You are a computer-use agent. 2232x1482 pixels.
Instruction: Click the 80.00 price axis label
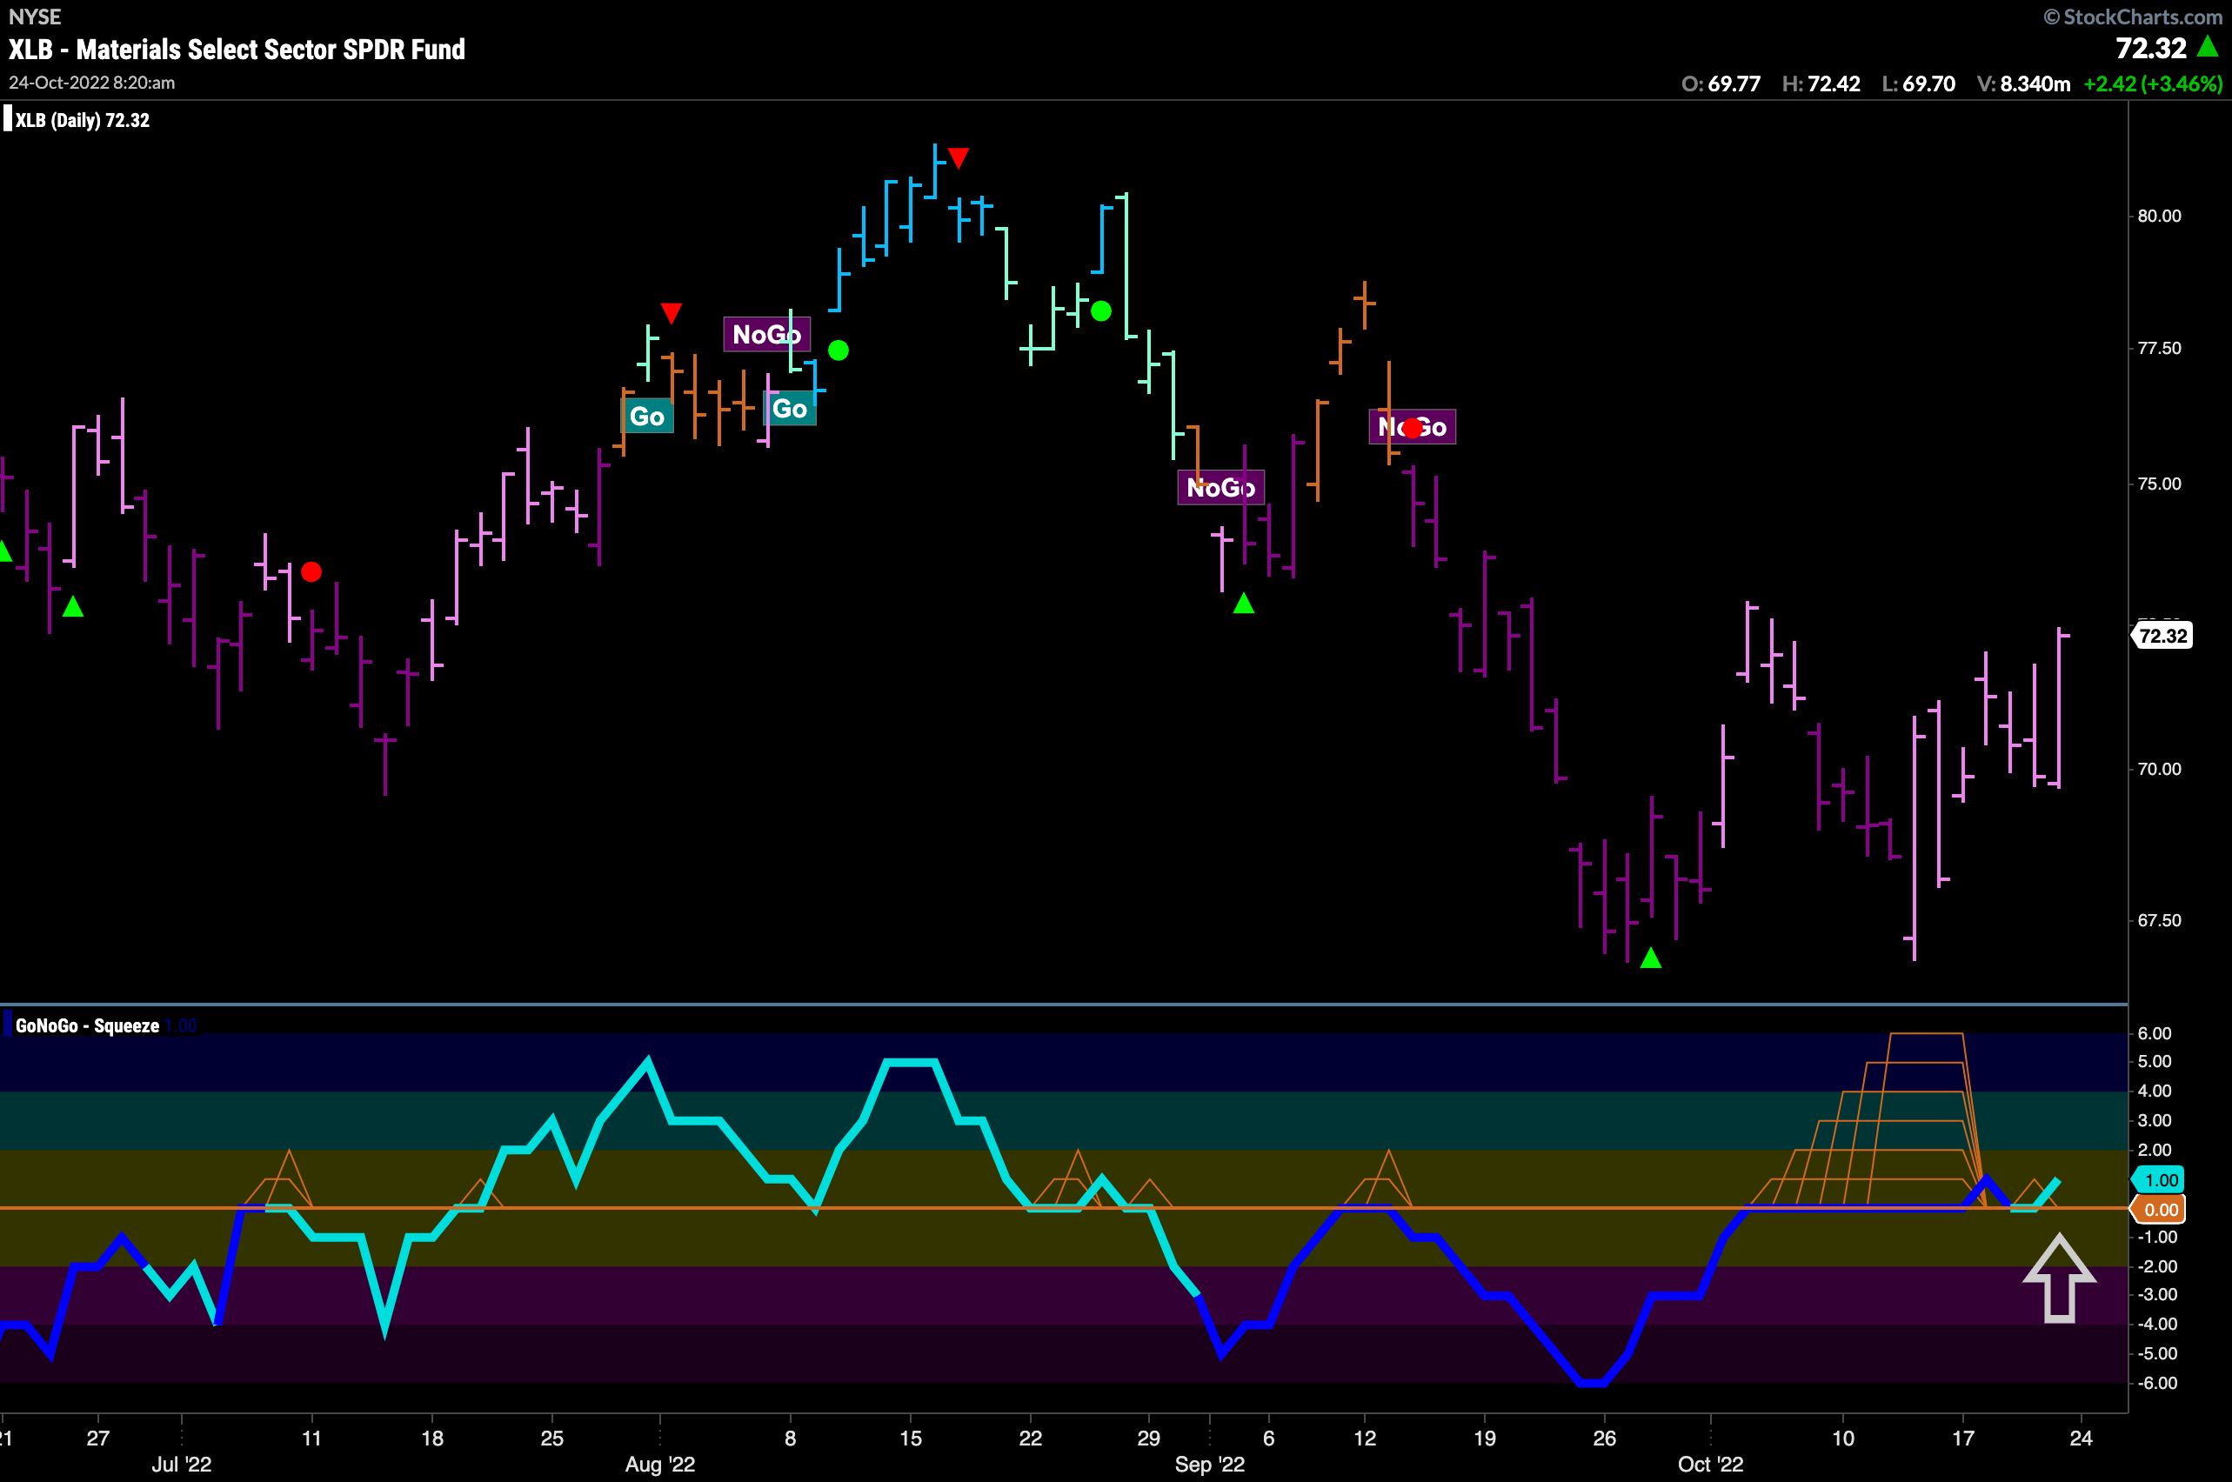(x=2159, y=216)
